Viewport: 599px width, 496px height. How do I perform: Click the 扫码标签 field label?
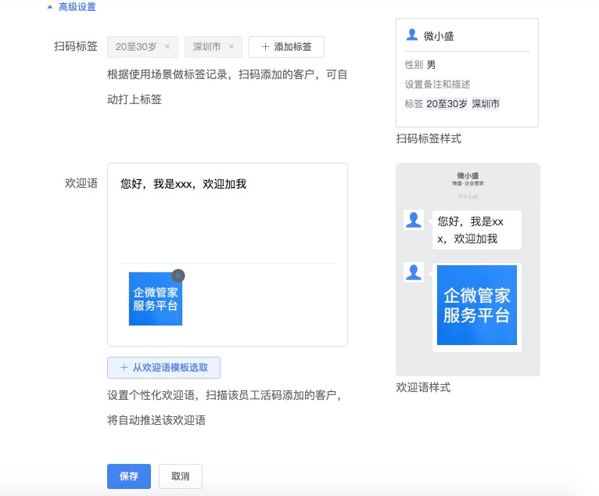[x=76, y=46]
